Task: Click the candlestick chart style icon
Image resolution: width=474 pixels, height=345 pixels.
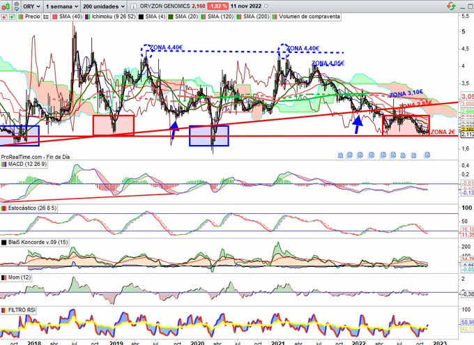Action: [x=6, y=6]
